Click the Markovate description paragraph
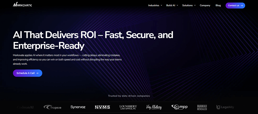The image size is (258, 114). [x=67, y=59]
